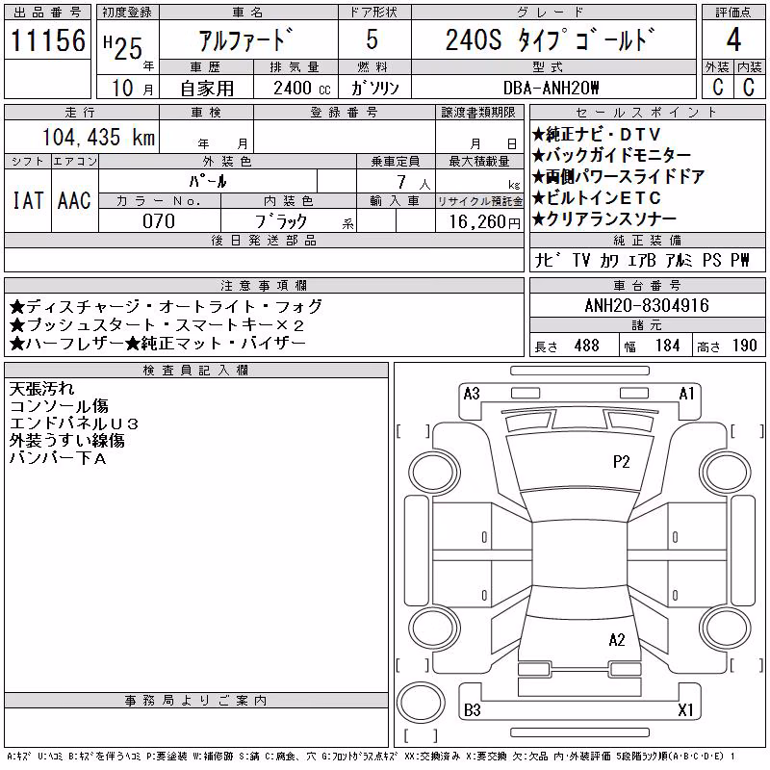Select mileage 104,435 km
Viewport: 770px width, 770px height.
99,137
